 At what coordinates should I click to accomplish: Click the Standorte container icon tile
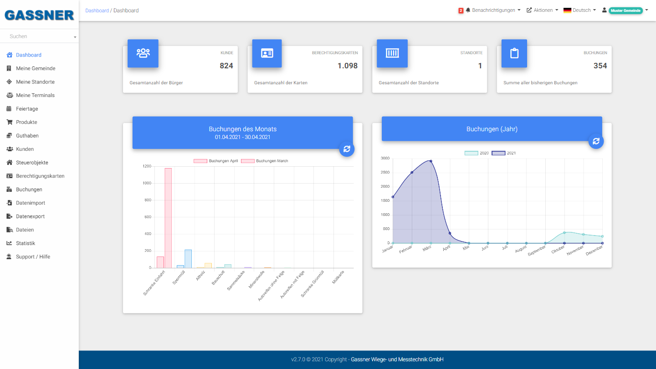(x=392, y=53)
